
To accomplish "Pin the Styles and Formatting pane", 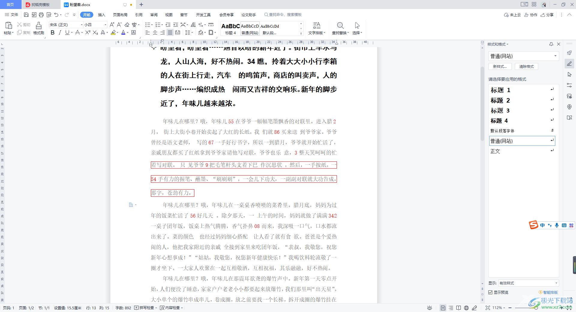I will 551,44.
